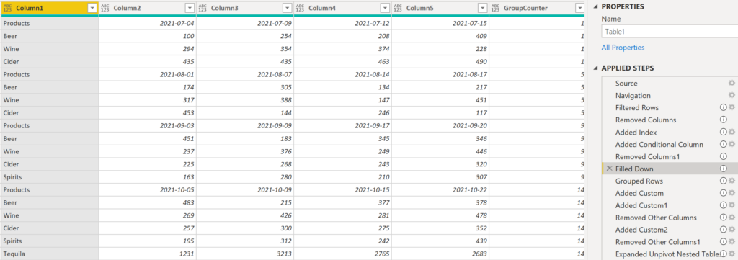This screenshot has width=738, height=260.
Task: Click info icon for Filled Down step
Action: point(724,169)
